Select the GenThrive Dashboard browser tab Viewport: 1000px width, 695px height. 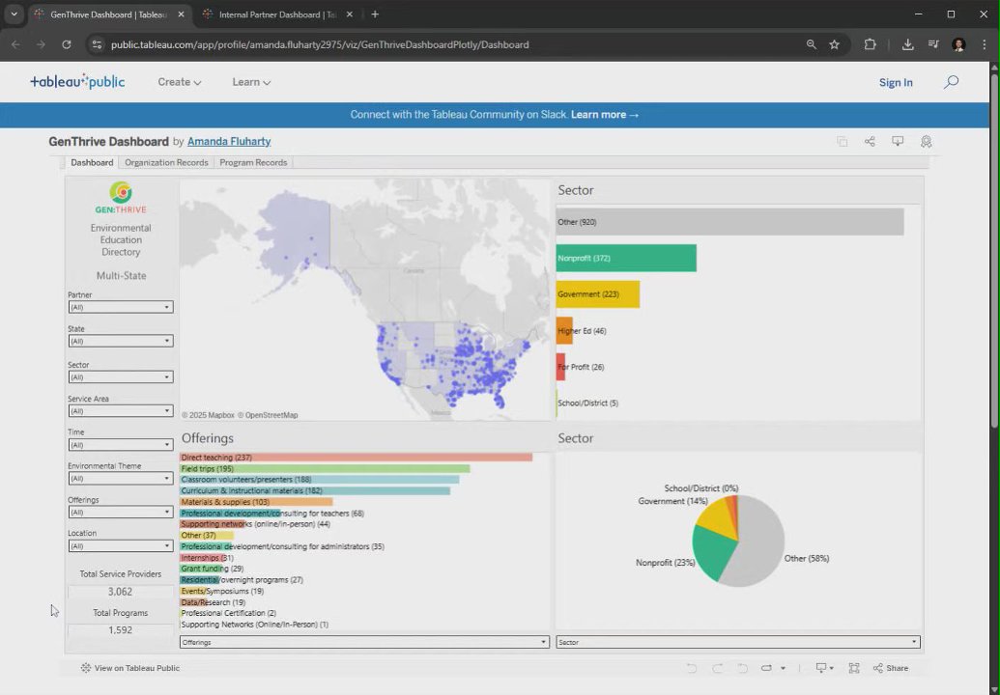click(108, 14)
